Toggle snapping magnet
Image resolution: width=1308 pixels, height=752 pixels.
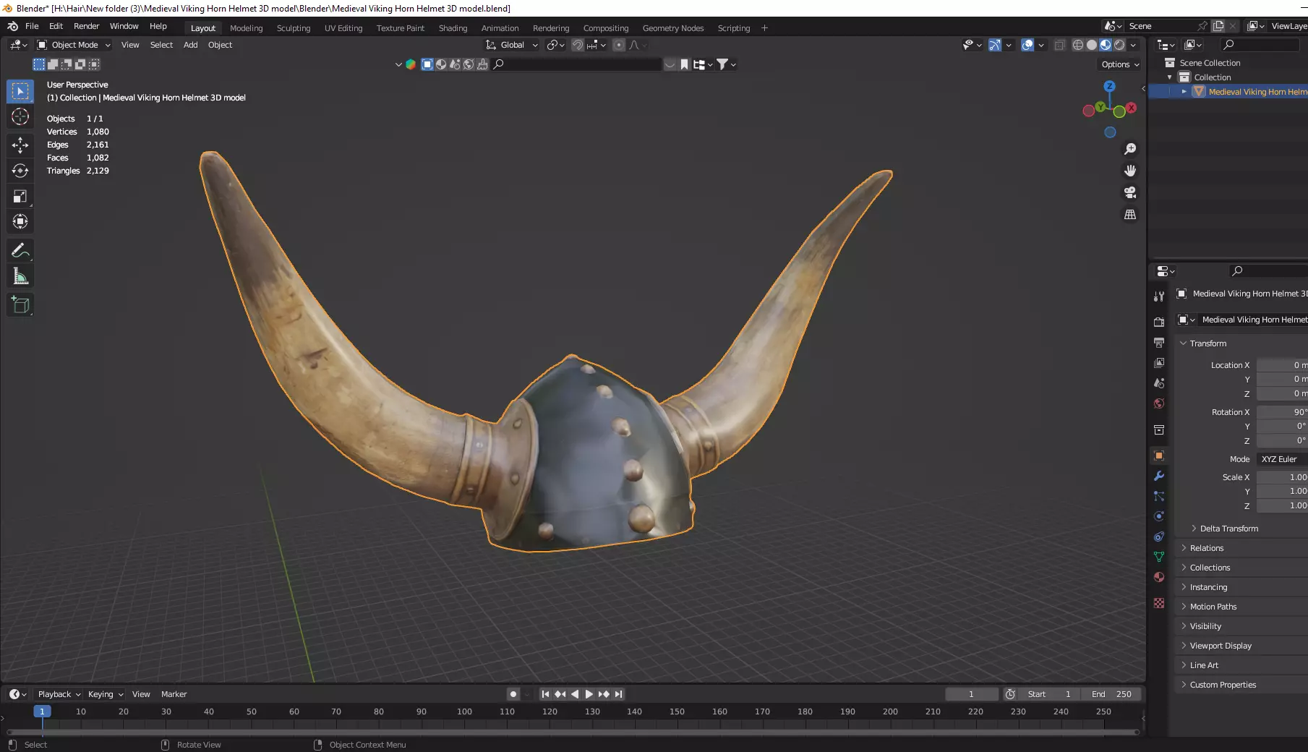(x=578, y=45)
